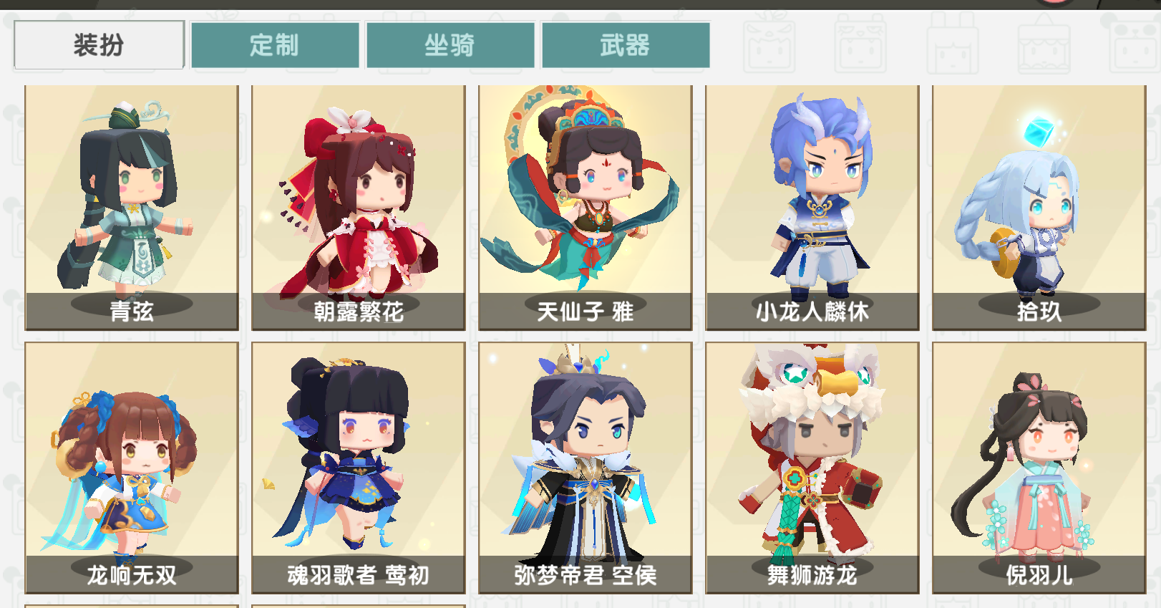Select the 青弦 costume card
Viewport: 1161px width, 608px height.
coord(132,208)
